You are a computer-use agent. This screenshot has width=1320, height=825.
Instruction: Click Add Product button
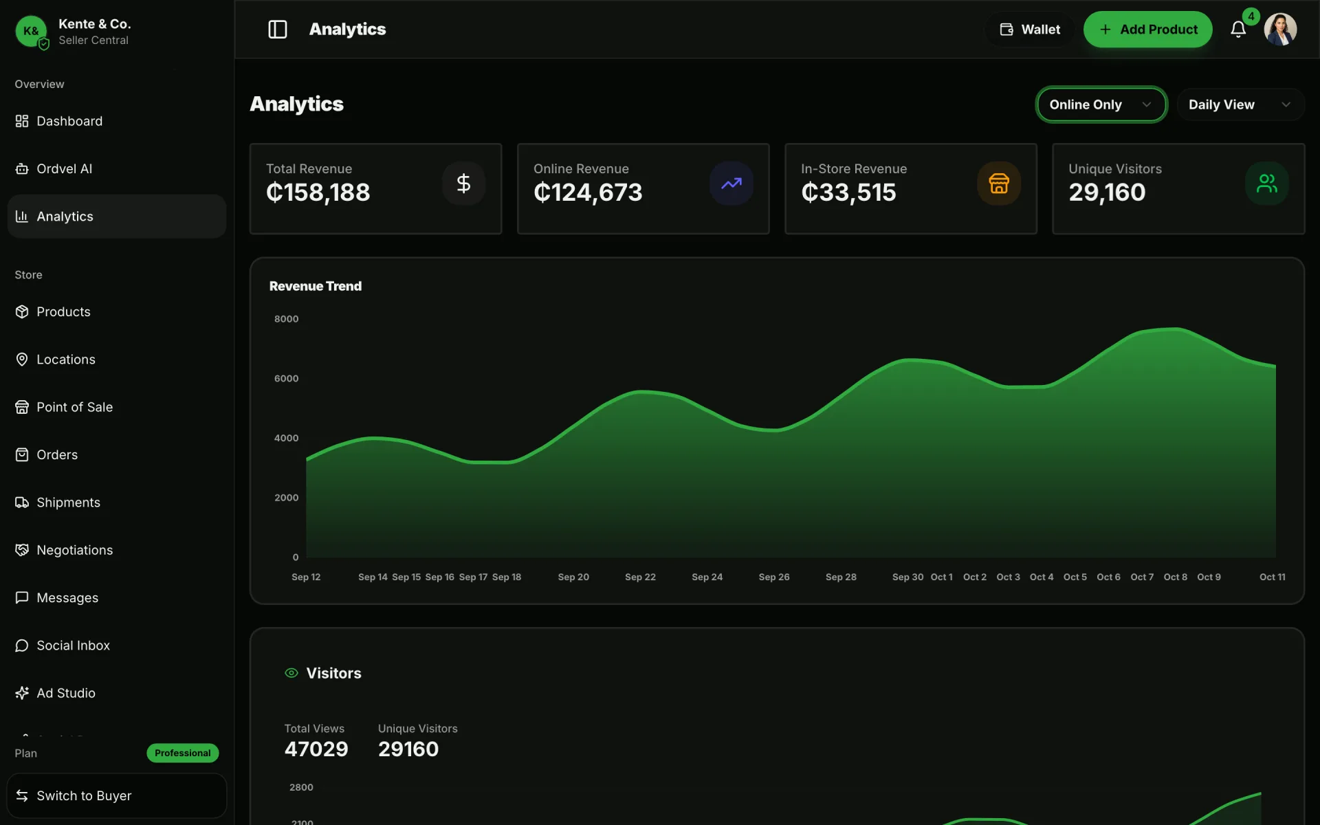[1147, 30]
